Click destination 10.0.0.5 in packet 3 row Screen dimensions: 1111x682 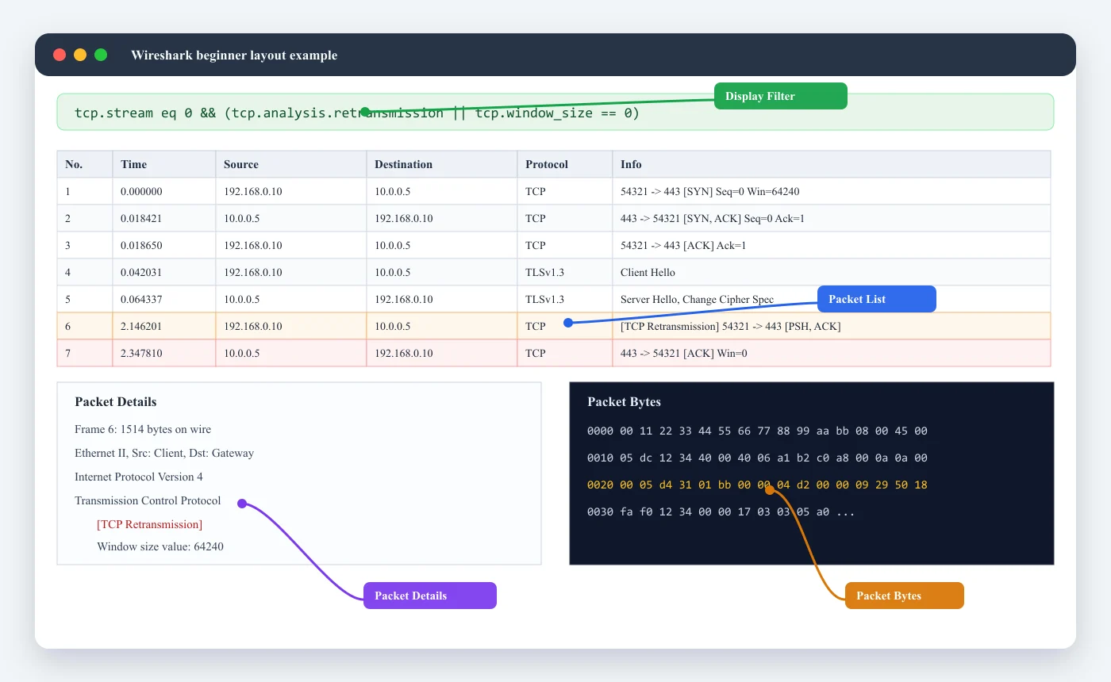(392, 245)
